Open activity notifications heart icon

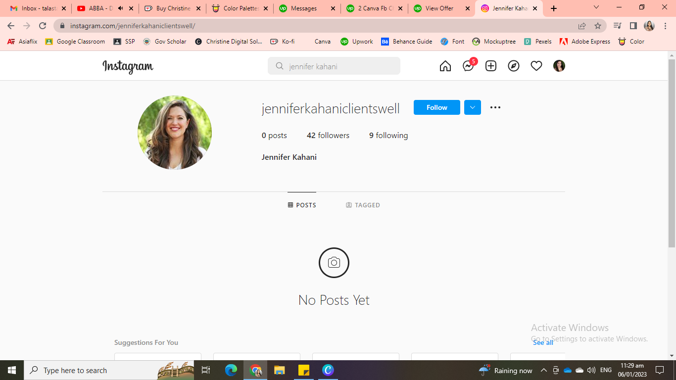coord(536,66)
